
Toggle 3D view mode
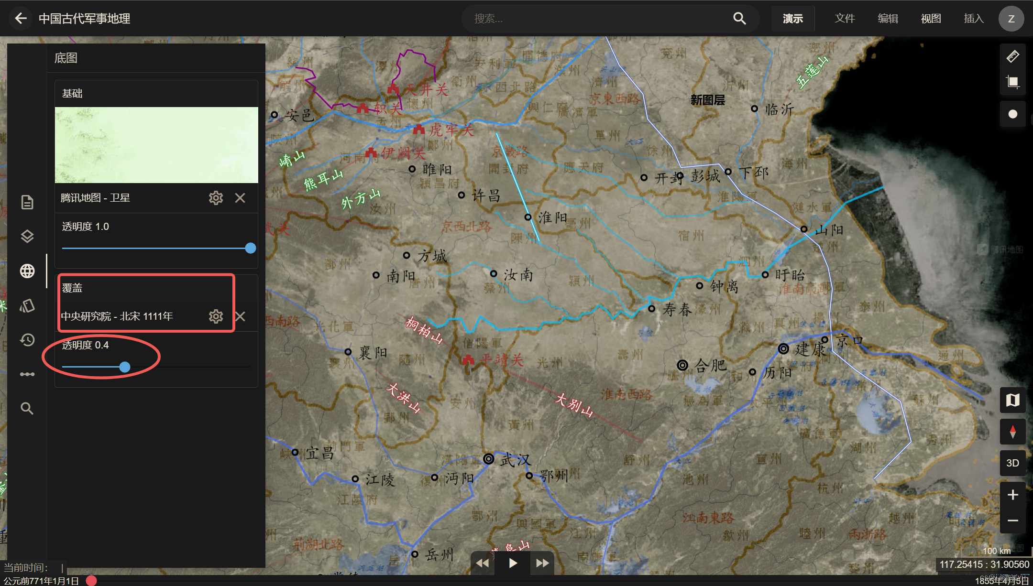point(1012,463)
